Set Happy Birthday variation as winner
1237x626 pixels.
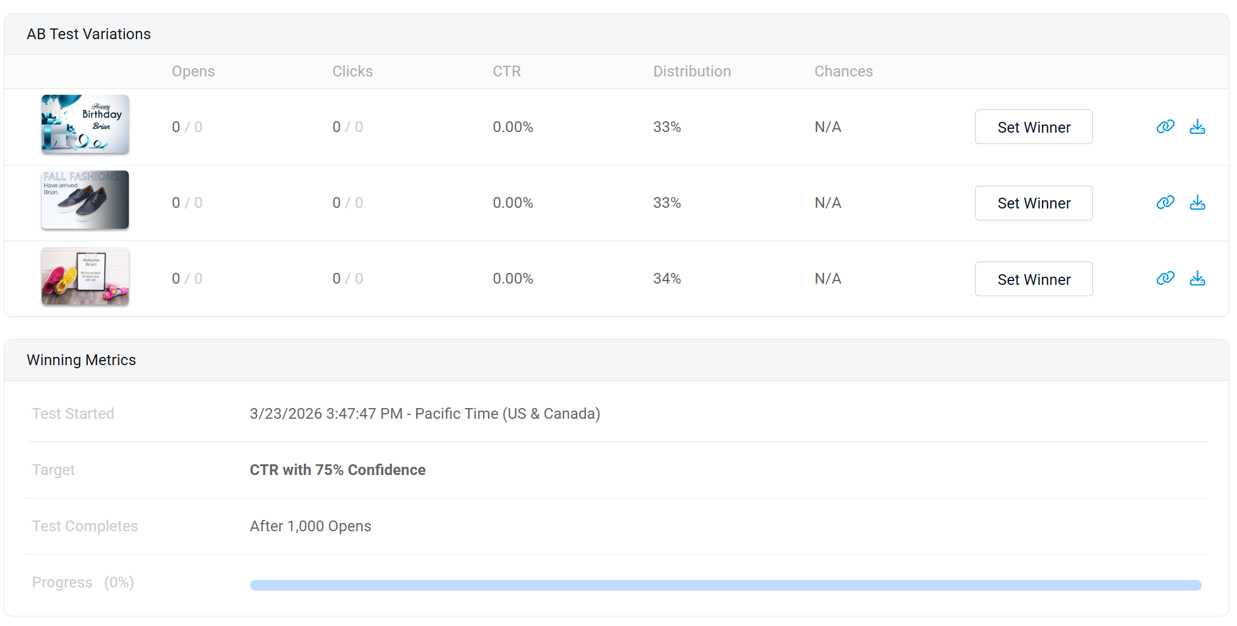1033,127
